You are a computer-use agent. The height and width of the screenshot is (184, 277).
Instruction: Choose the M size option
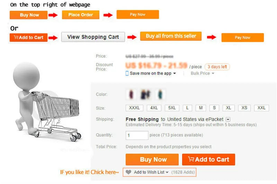pyautogui.click(x=201, y=108)
